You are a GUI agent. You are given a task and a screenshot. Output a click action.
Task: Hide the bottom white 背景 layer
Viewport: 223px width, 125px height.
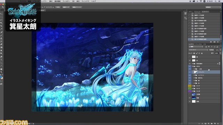click(x=190, y=101)
